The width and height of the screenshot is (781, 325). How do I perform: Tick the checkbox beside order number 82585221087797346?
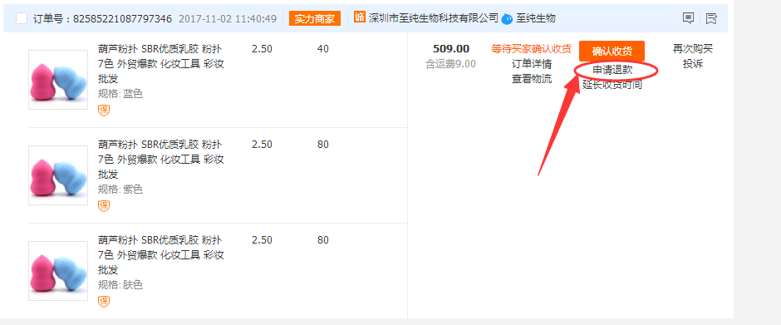22,19
